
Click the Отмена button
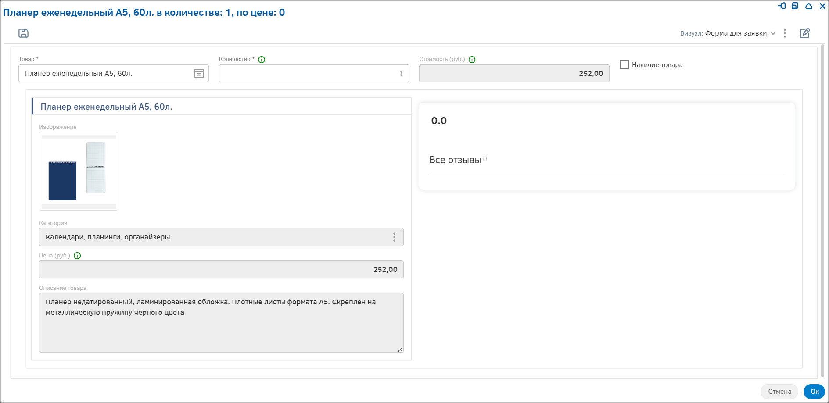(x=779, y=392)
